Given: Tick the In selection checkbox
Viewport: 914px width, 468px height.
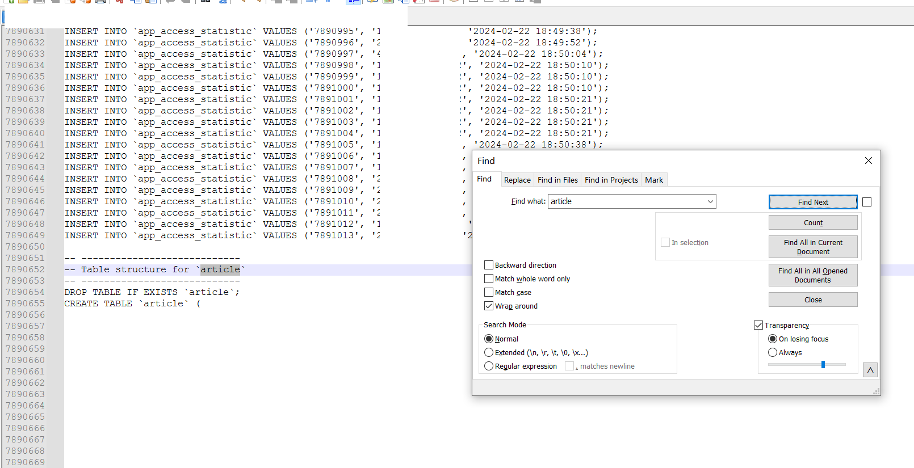Looking at the screenshot, I should pyautogui.click(x=665, y=242).
